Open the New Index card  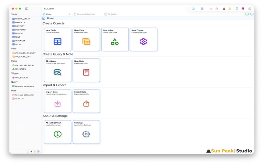point(115,39)
